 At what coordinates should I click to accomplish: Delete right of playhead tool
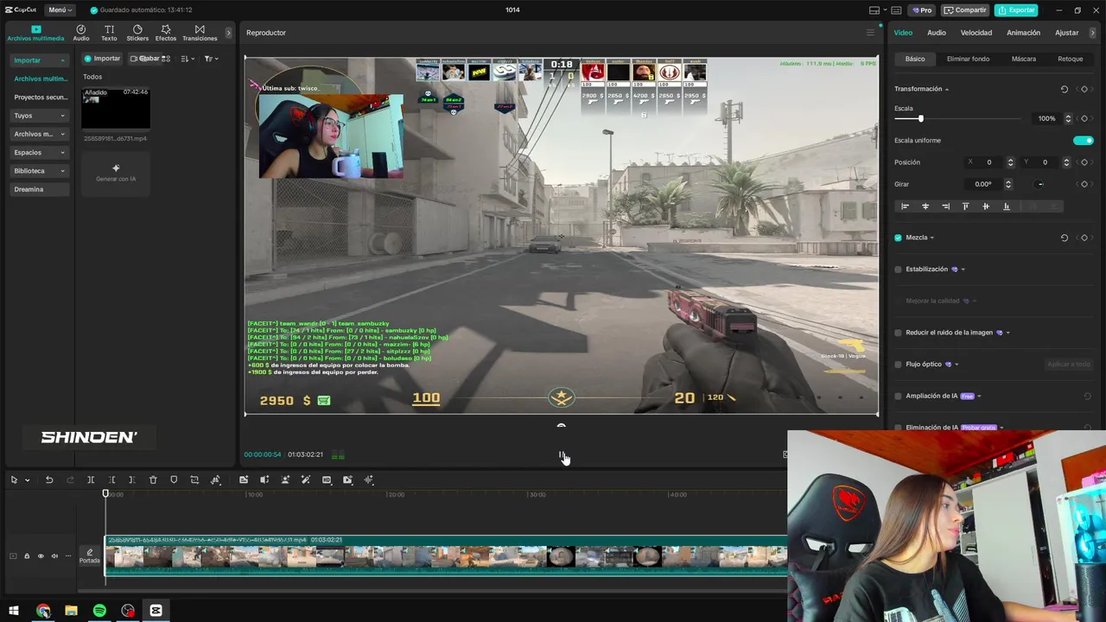point(131,479)
